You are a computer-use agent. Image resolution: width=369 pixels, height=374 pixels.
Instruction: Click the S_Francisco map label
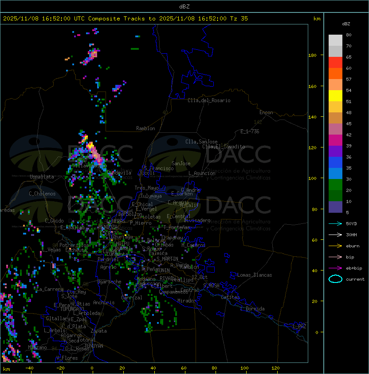(x=159, y=168)
